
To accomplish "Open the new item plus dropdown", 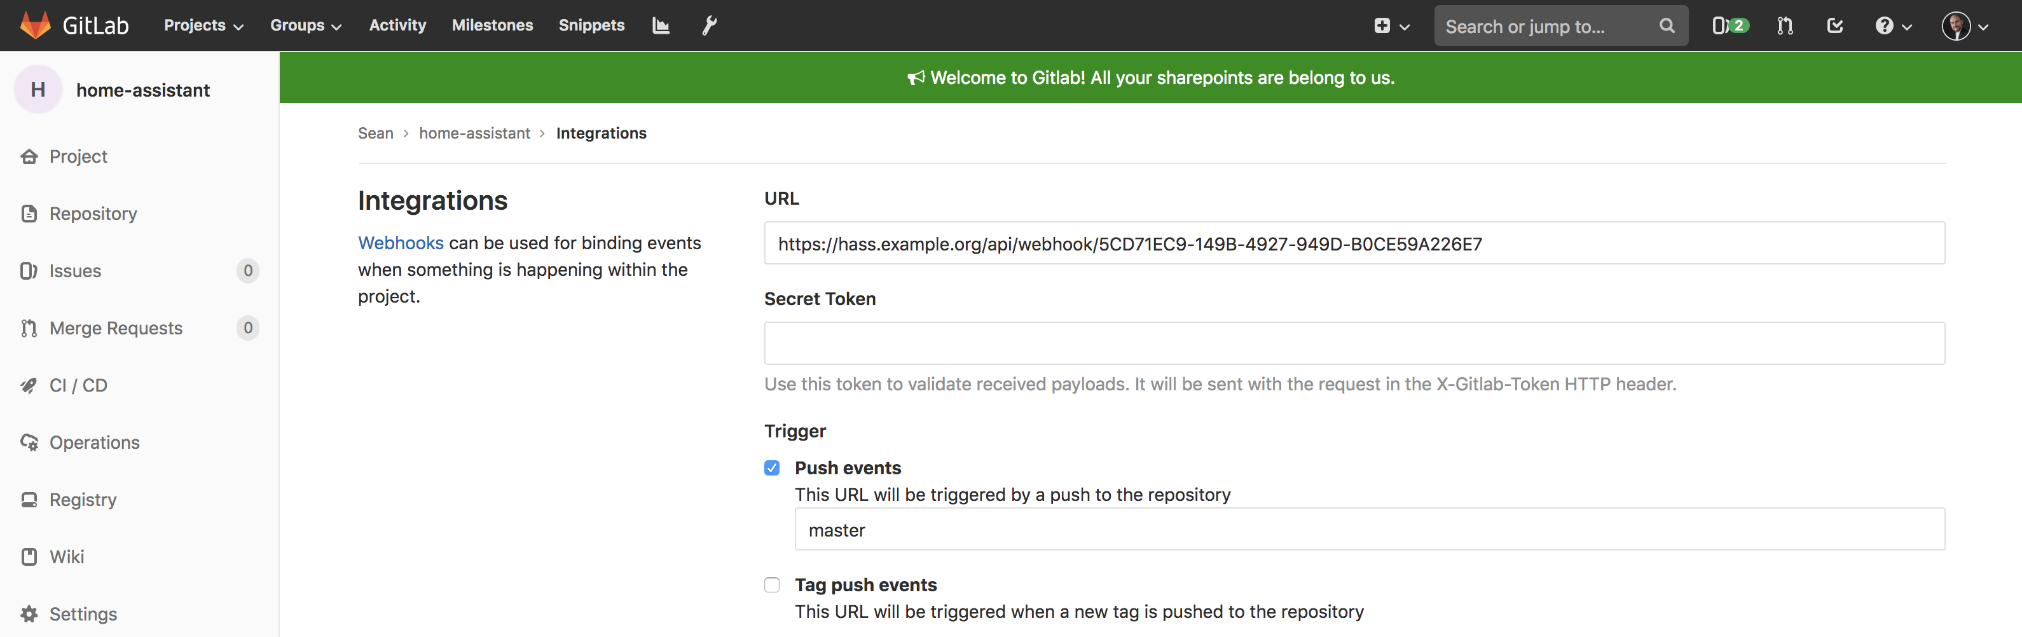I will (x=1392, y=26).
